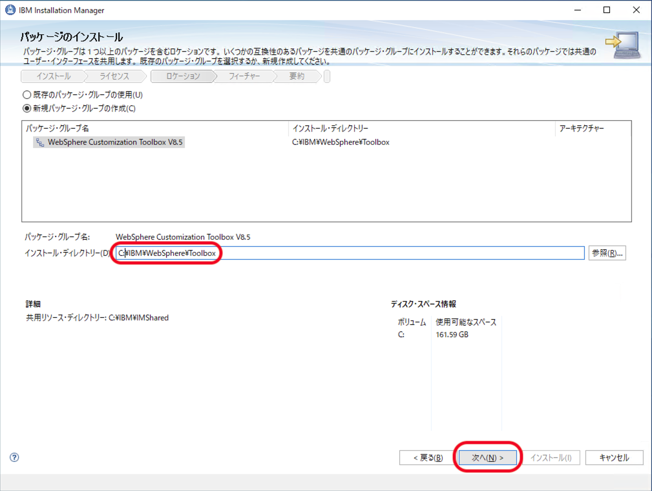The image size is (652, 491).
Task: Select 既存のパッケージ・グループの使用 radio button
Action: pyautogui.click(x=26, y=95)
